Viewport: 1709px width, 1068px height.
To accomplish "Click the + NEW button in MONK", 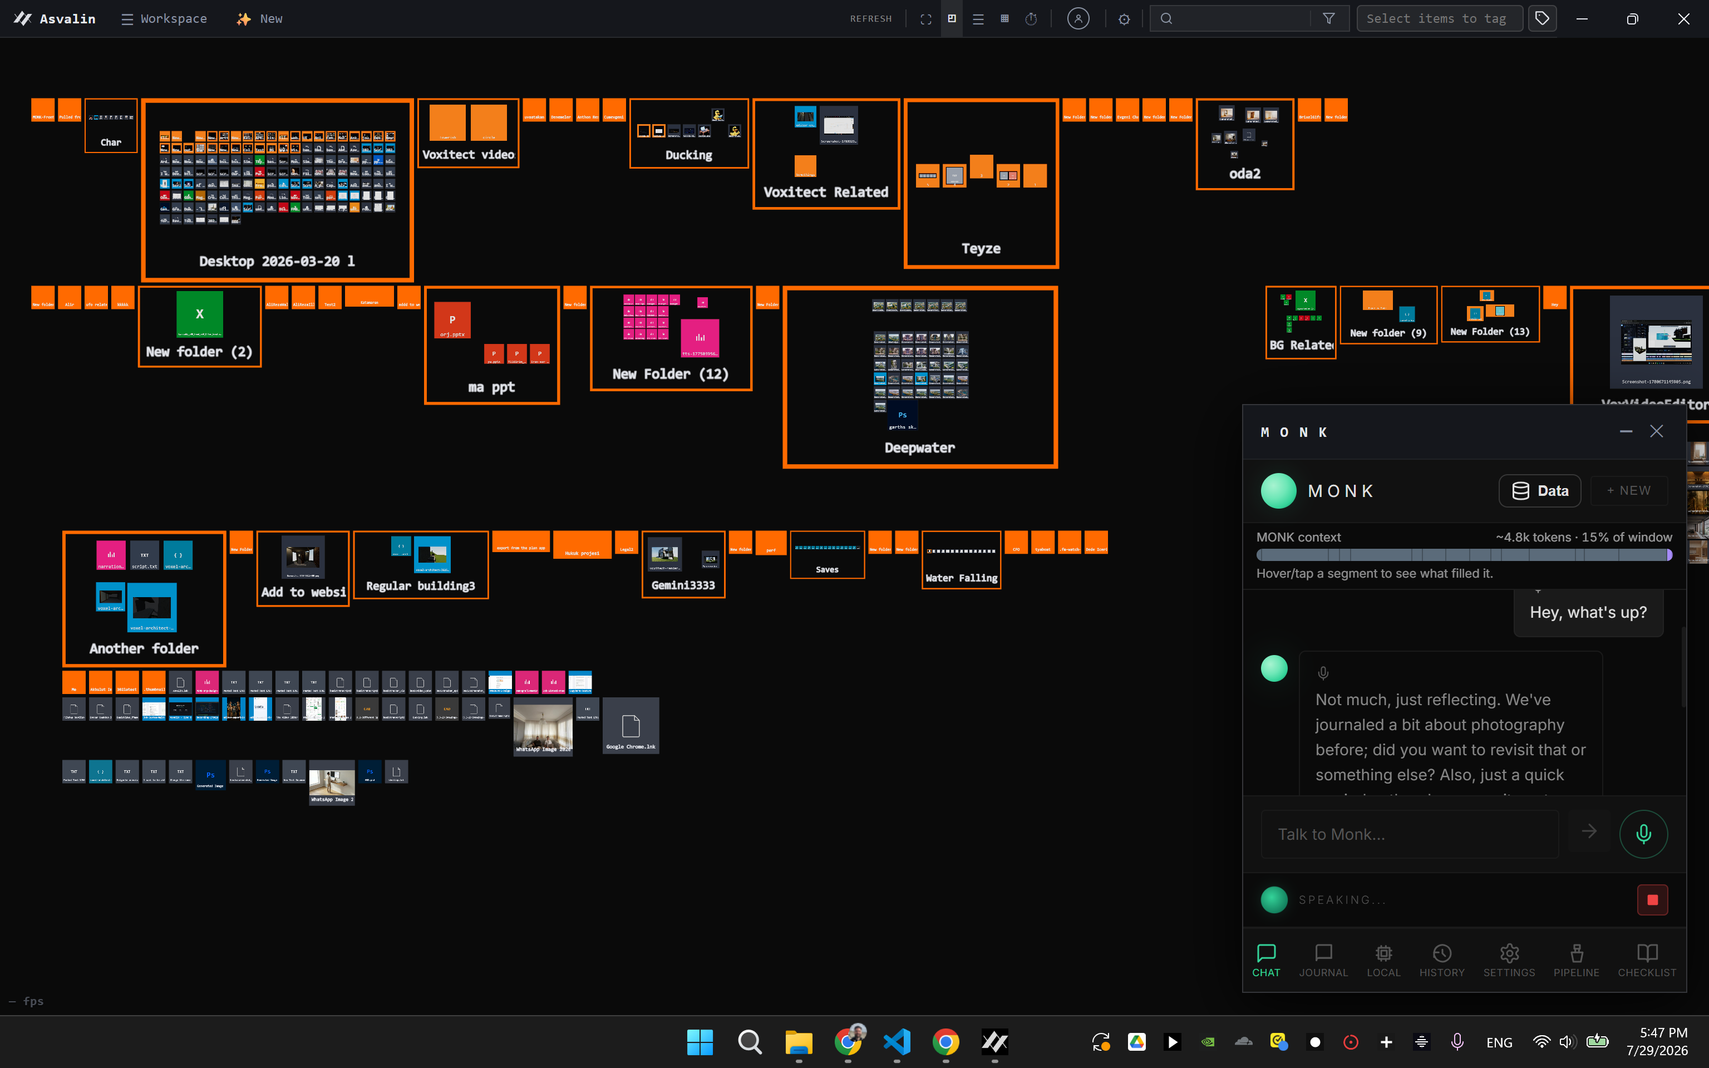I will (1628, 491).
